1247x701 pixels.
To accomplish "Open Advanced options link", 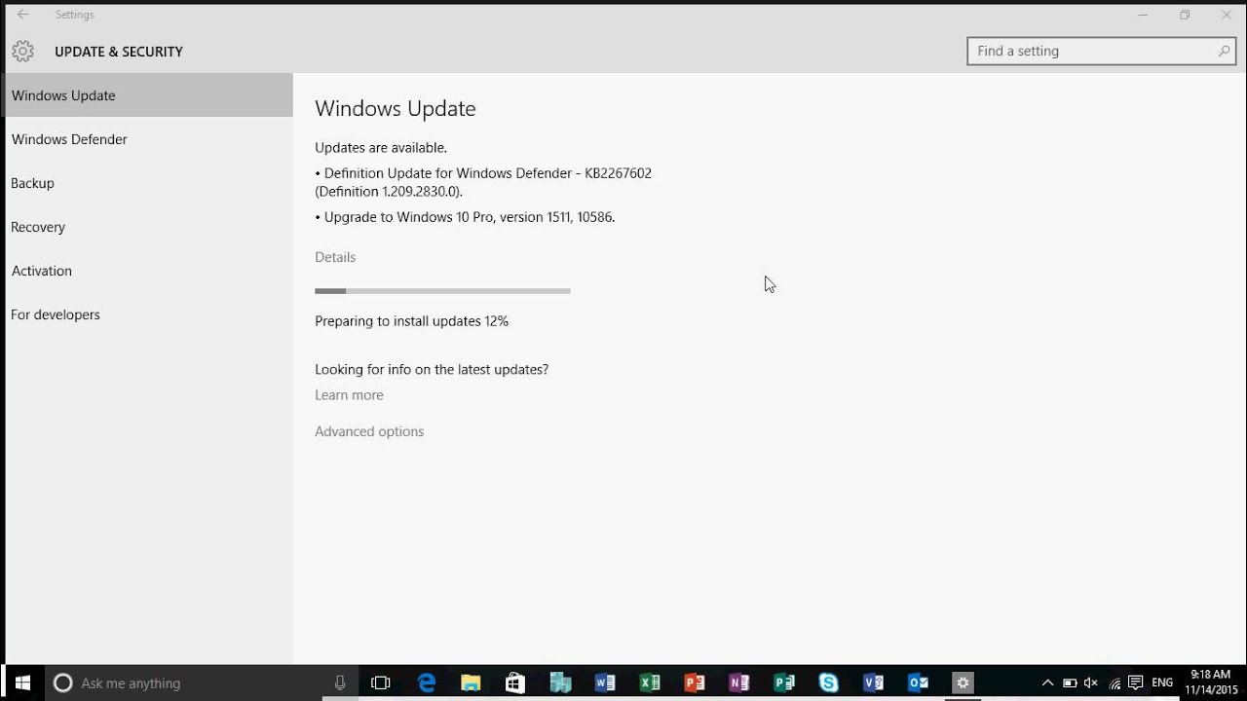I will coord(369,431).
